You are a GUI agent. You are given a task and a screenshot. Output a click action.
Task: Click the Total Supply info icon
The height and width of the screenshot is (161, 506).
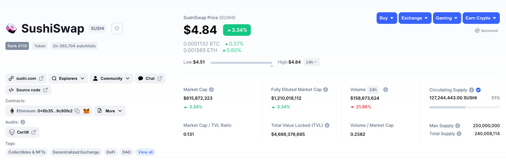(459, 133)
